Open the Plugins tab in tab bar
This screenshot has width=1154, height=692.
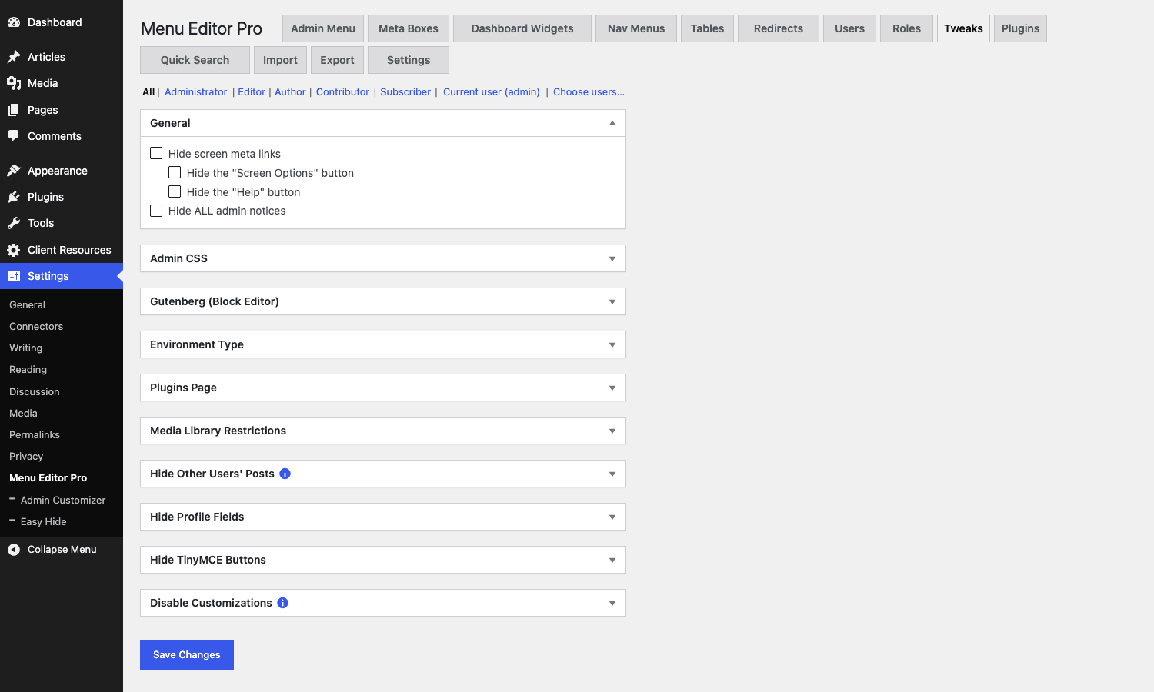click(x=1020, y=28)
